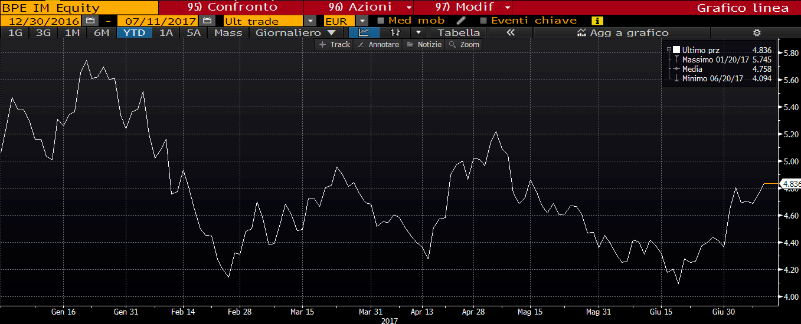Select the line chart type icon
The image size is (801, 324).
pos(364,32)
